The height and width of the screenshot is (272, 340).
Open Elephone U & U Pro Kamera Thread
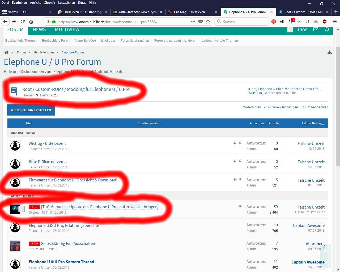click(61, 262)
